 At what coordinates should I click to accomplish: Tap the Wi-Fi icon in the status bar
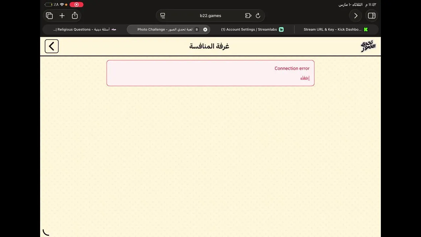[62, 5]
